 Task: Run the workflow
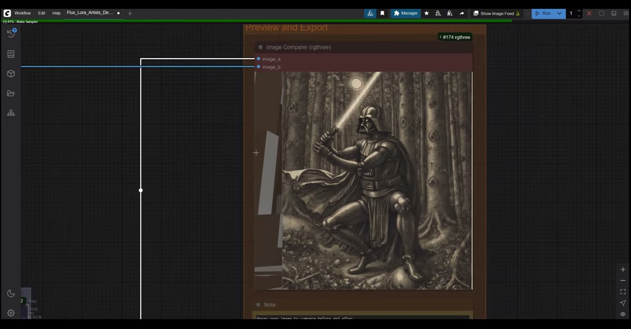point(543,13)
